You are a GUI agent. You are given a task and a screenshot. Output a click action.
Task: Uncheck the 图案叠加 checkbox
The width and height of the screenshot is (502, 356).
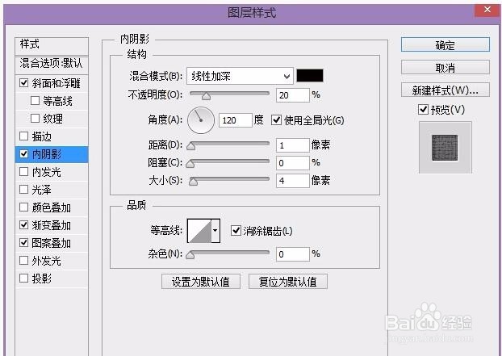(24, 243)
